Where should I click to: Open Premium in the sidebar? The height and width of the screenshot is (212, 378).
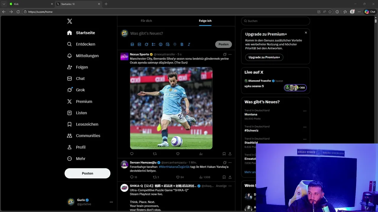[80, 102]
